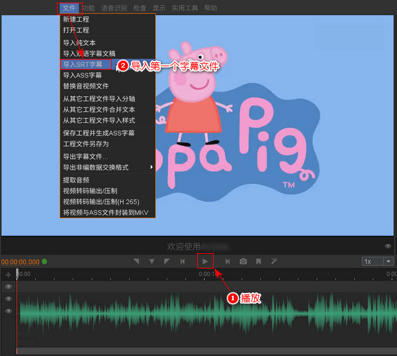This screenshot has height=356, width=397.
Task: Choose 从其它工程文件导入分轴
Action: (x=108, y=99)
